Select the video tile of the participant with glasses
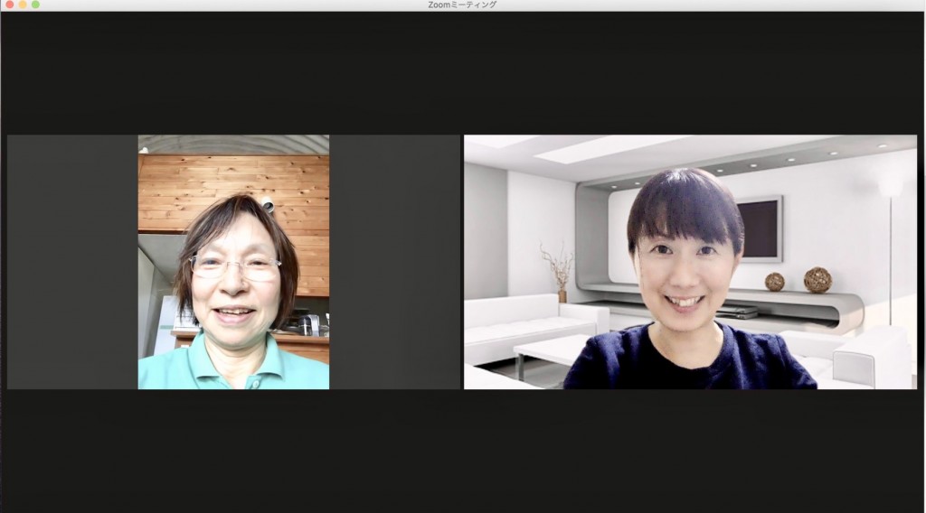The image size is (926, 513). click(x=233, y=262)
